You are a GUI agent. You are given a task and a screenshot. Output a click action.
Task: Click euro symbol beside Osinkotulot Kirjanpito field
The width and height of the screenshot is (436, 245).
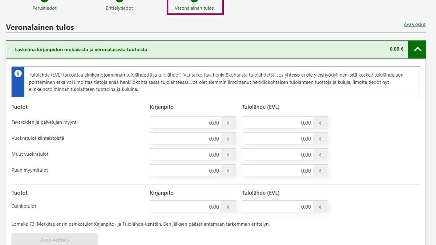tap(228, 207)
